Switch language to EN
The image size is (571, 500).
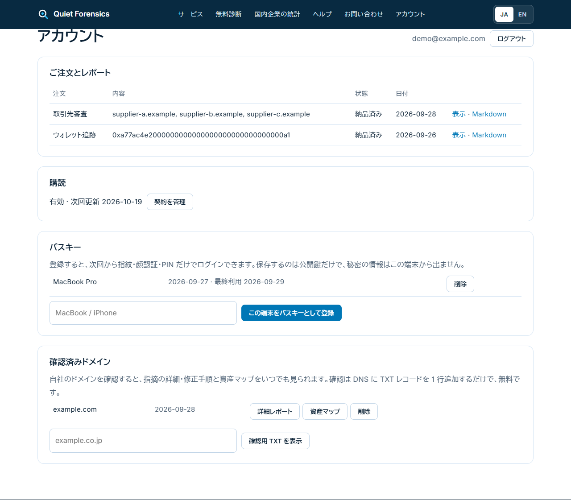coord(522,14)
